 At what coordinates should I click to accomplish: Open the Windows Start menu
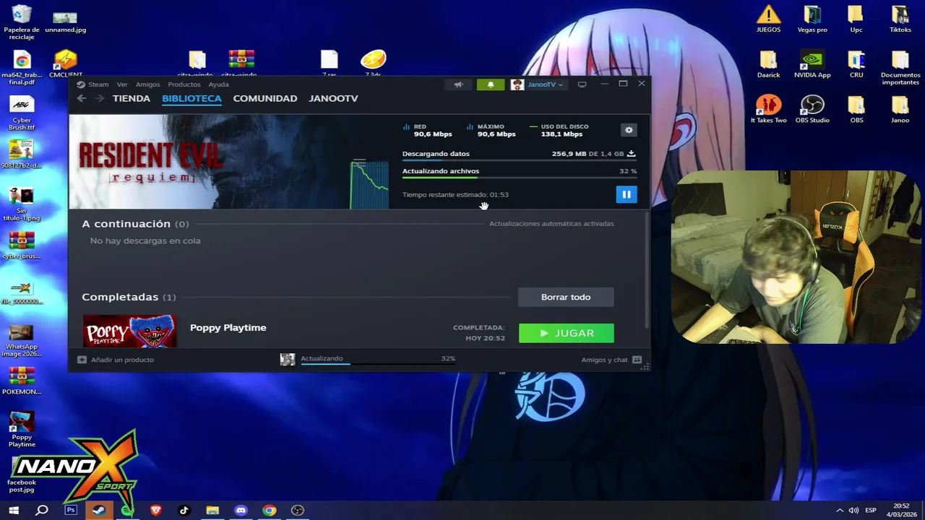tap(14, 511)
